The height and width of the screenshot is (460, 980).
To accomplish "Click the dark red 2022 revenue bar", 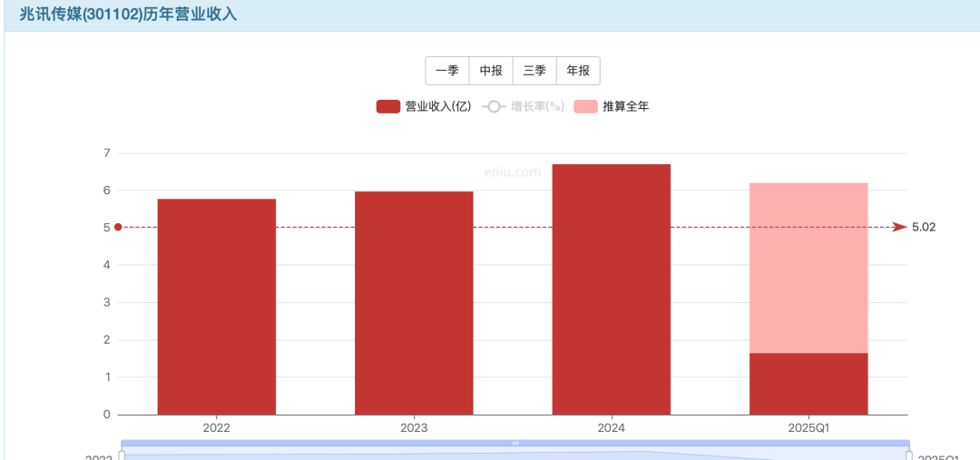I will (216, 307).
